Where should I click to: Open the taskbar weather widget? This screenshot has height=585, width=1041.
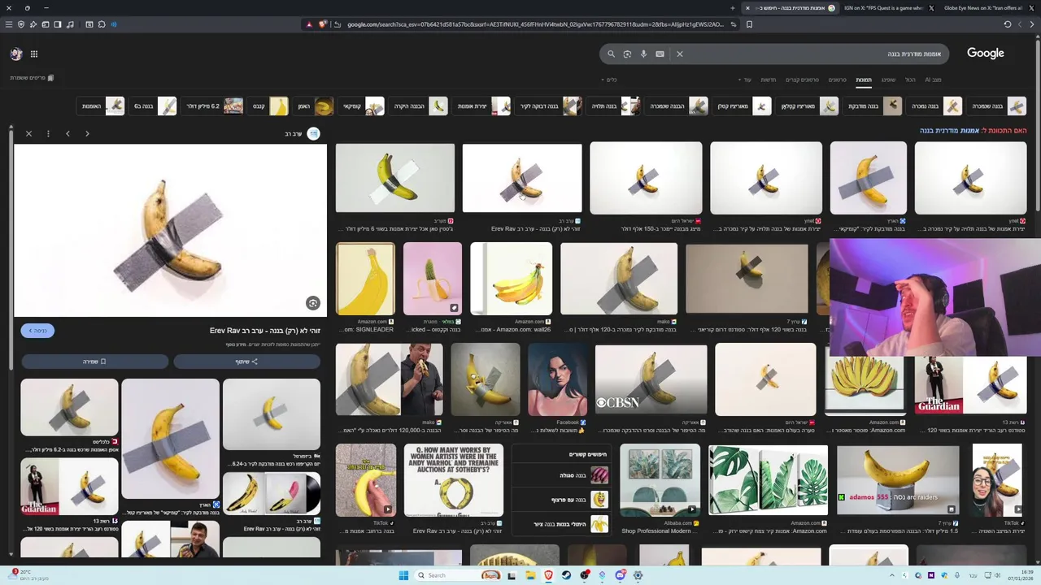(x=28, y=574)
